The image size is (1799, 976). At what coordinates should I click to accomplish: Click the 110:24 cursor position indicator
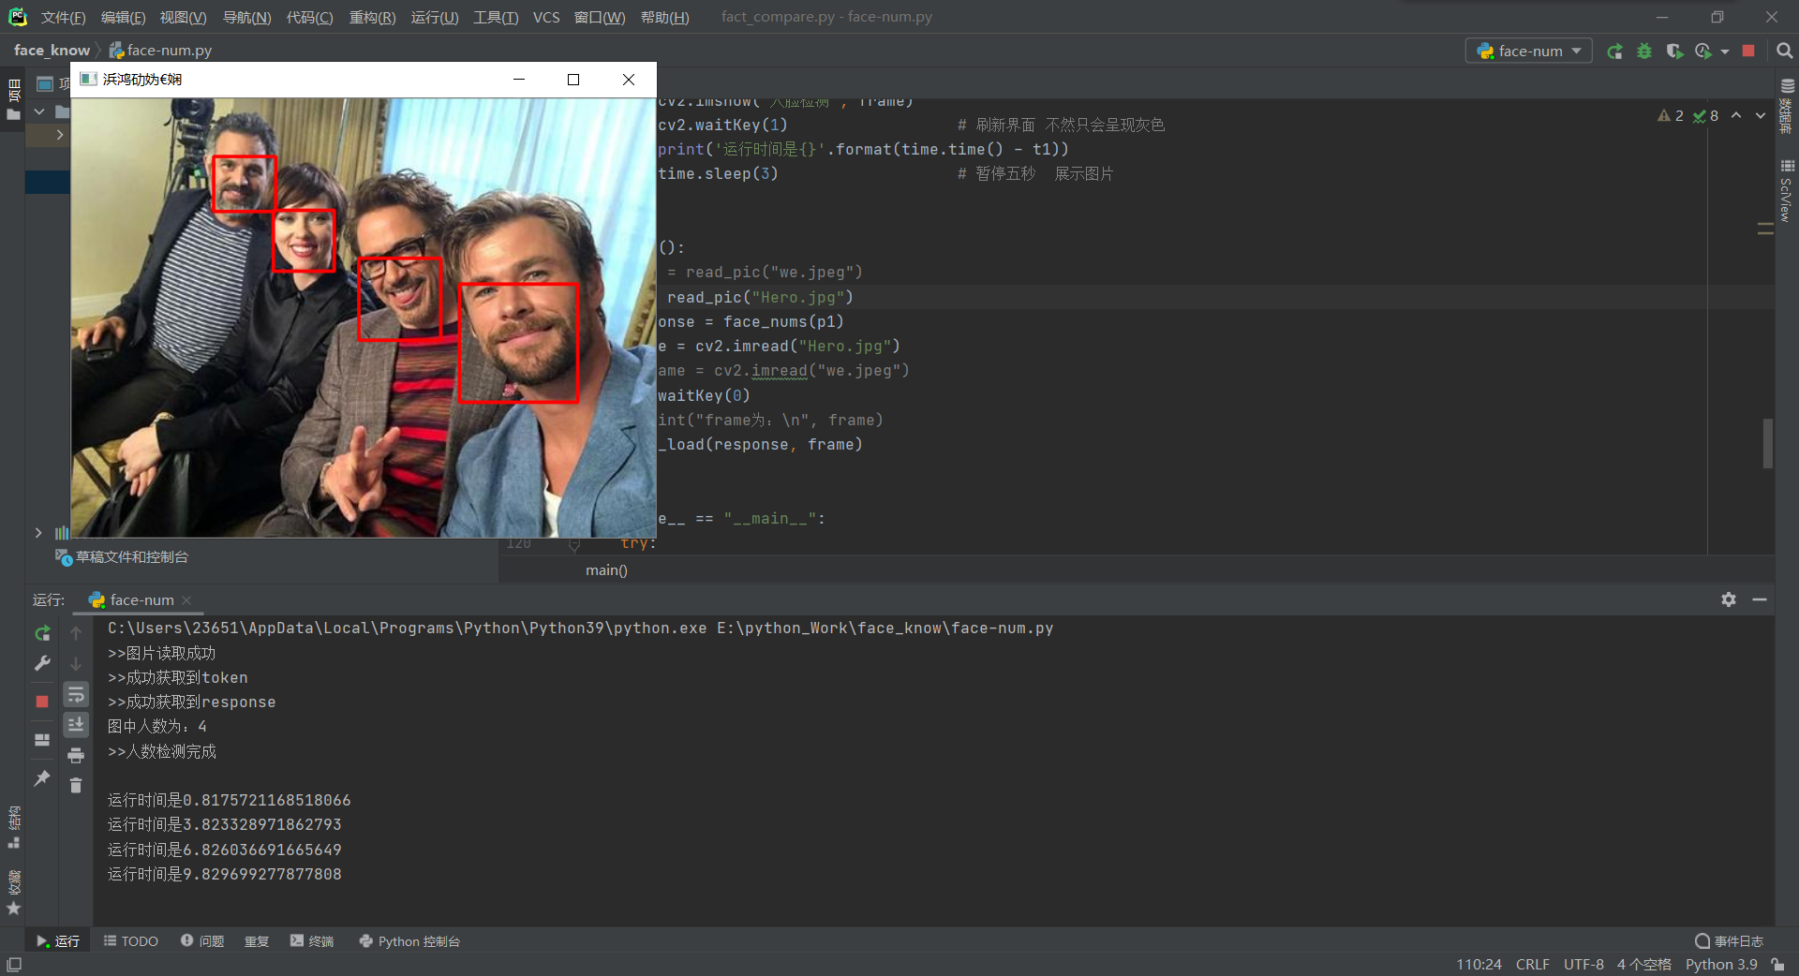point(1479,964)
